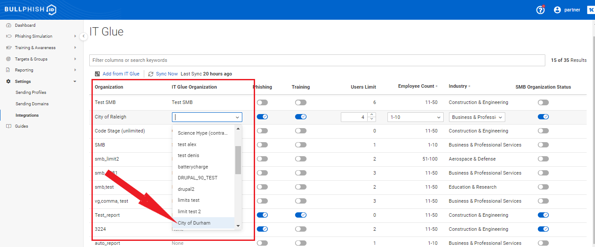Click Aerospace & Defense industry cell
Image resolution: width=595 pixels, height=247 pixels.
[472, 159]
